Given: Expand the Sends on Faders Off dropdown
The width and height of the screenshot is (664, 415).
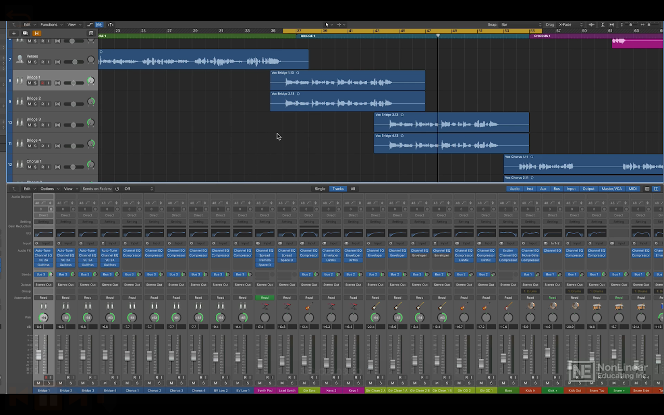Looking at the screenshot, I should click(x=139, y=189).
